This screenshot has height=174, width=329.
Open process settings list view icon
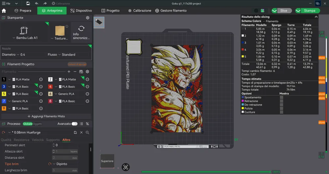(81, 124)
